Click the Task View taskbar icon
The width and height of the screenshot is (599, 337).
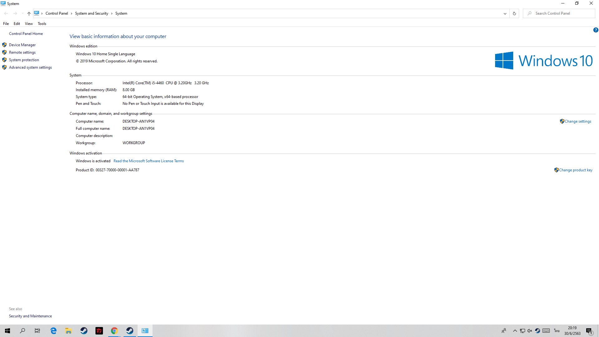37,331
